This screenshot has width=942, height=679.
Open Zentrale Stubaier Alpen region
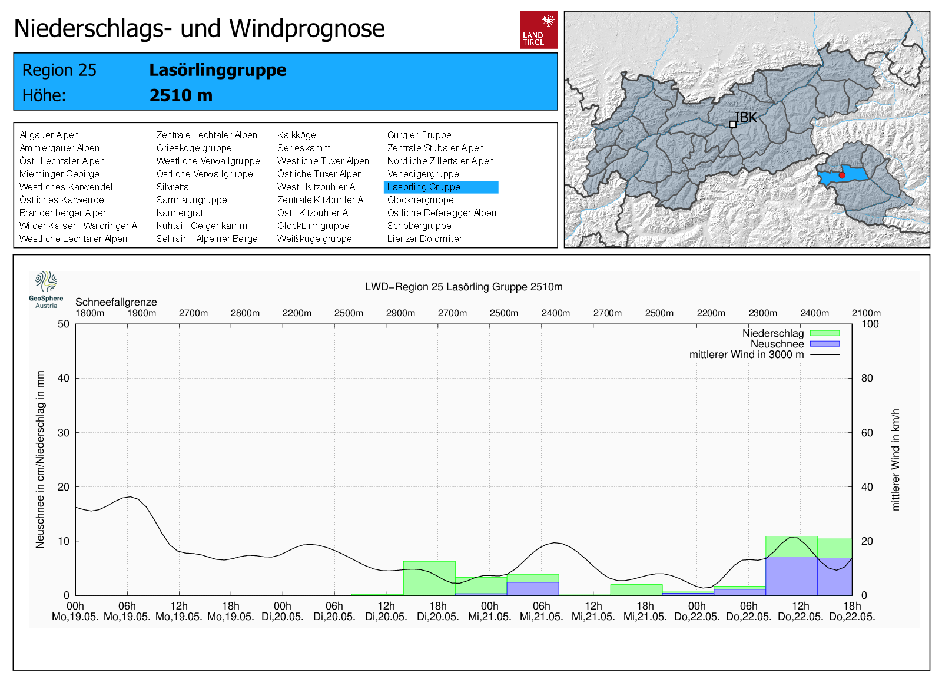click(x=435, y=148)
